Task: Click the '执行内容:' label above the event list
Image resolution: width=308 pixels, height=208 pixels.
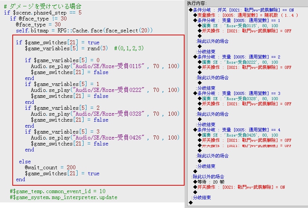Action: 197,3
